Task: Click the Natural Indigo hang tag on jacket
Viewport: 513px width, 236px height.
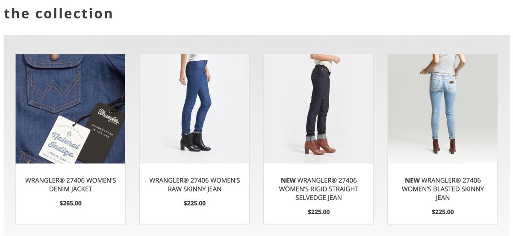Action: coord(64,139)
